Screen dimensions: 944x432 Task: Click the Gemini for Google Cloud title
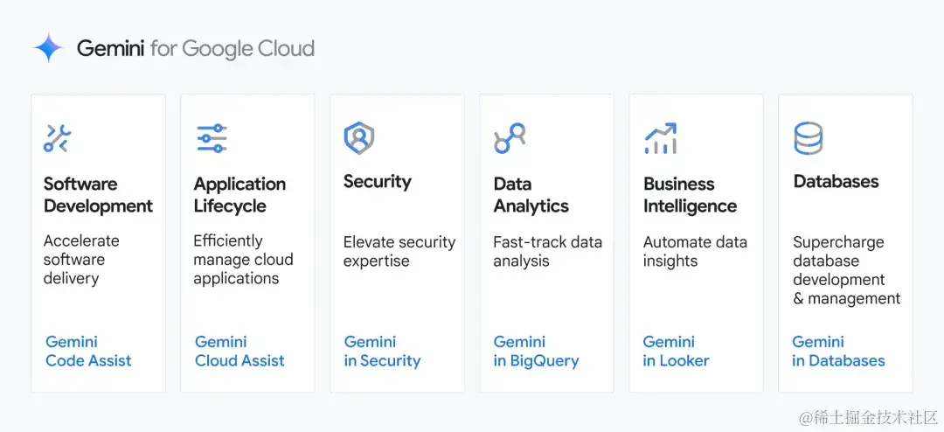coord(196,48)
